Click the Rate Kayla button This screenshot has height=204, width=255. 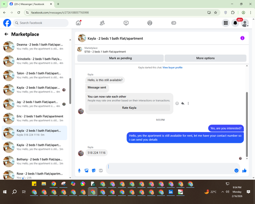[x=129, y=108]
